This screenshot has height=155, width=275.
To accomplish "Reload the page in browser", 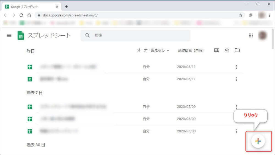I will click(x=21, y=15).
